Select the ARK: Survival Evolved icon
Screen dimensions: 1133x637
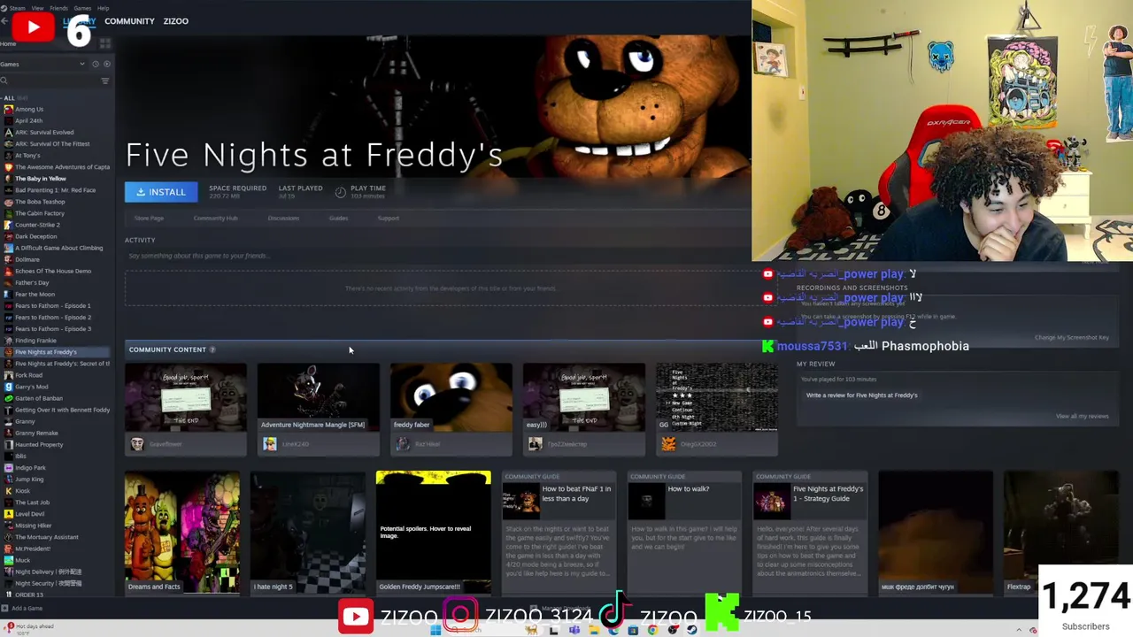coord(9,132)
